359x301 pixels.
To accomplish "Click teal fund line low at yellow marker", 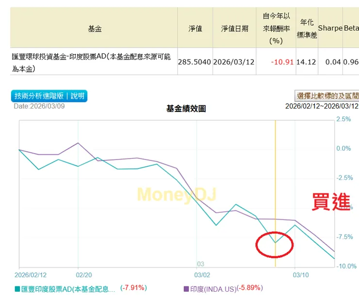I will click(276, 242).
